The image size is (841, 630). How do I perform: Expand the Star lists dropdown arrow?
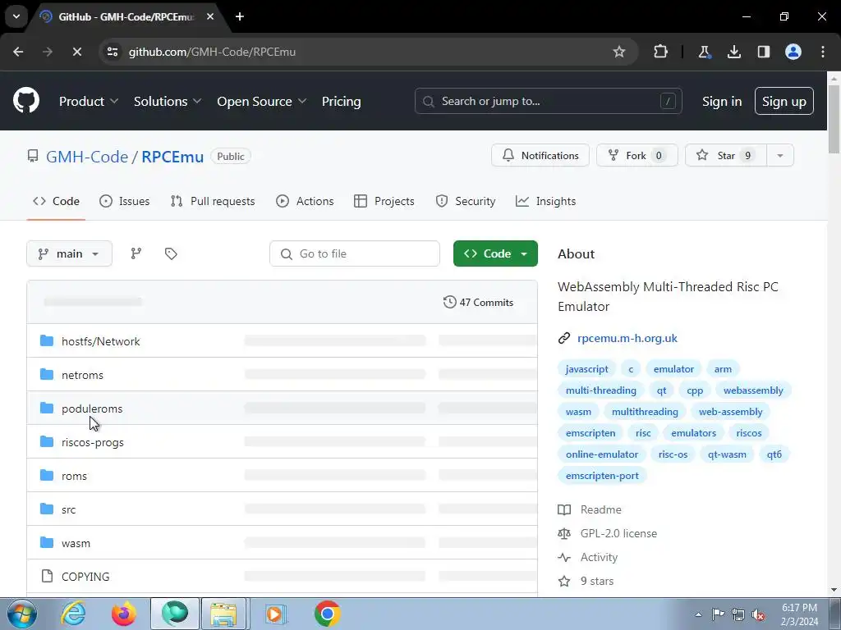tap(780, 155)
